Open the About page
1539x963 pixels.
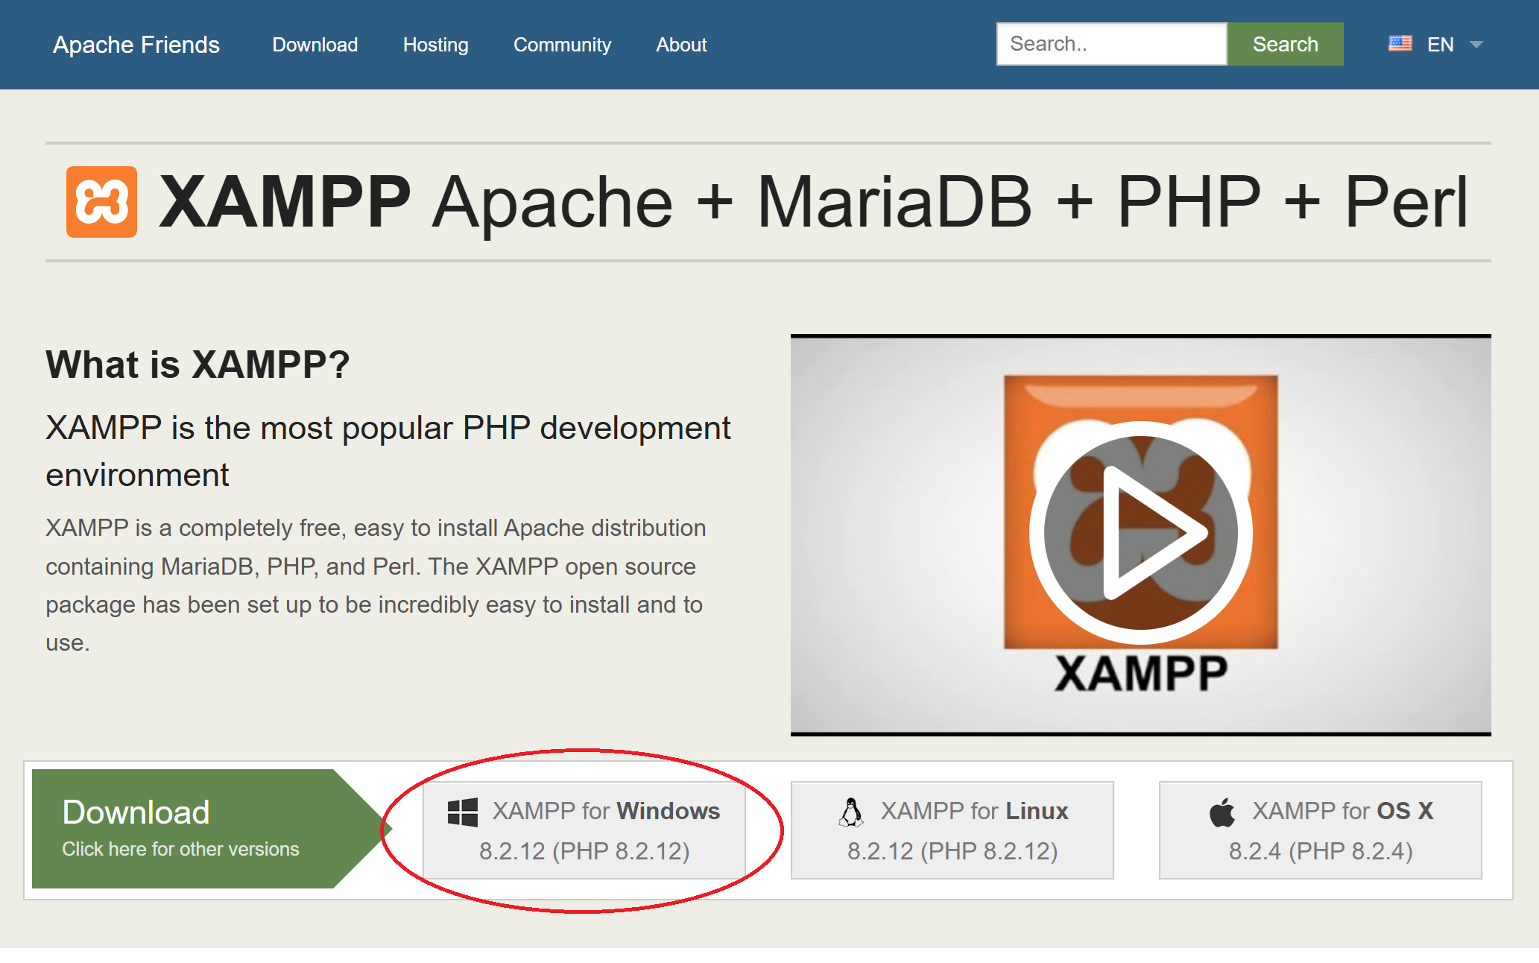(680, 45)
